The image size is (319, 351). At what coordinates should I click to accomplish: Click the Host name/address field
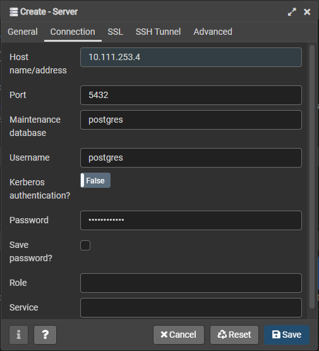point(191,57)
